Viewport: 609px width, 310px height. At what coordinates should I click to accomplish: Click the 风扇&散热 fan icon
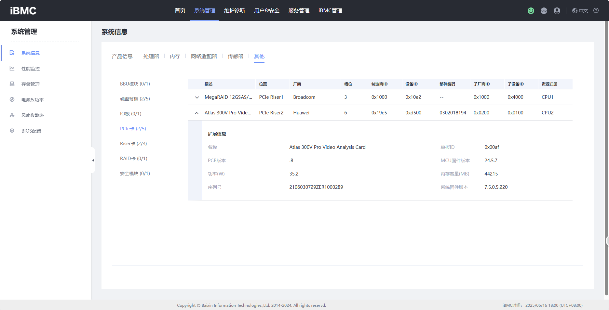click(x=12, y=115)
